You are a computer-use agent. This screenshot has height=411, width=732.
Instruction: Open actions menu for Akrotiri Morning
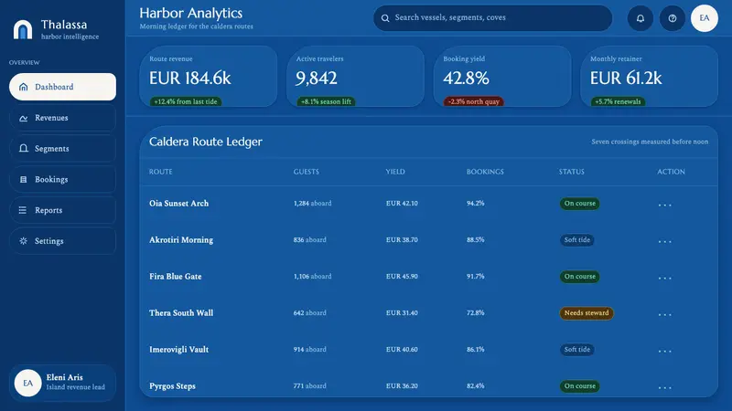(x=665, y=241)
